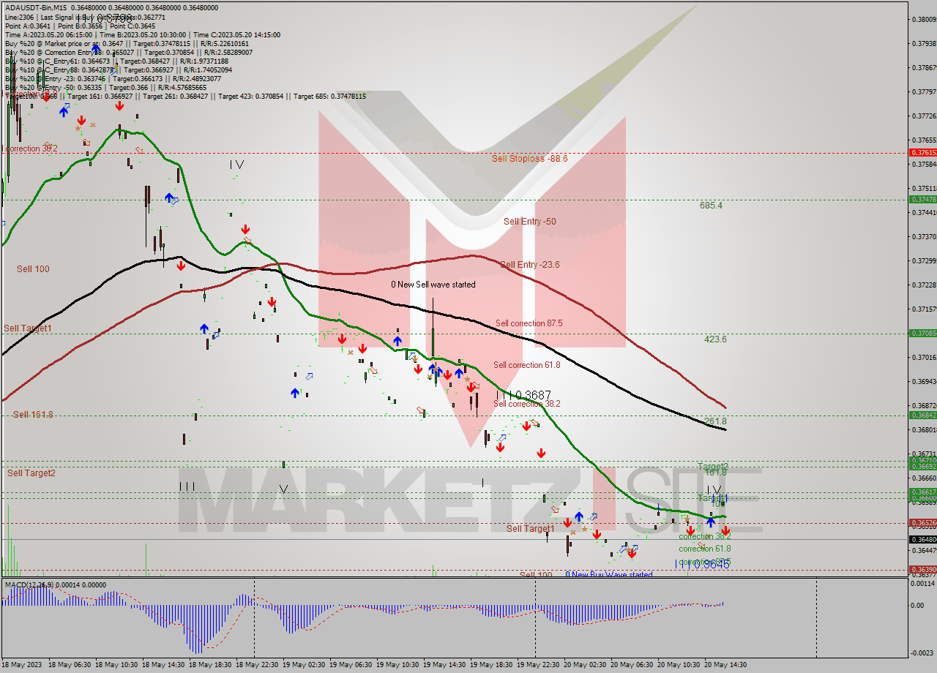The width and height of the screenshot is (937, 673).
Task: Click the green 0.3747 price tag
Action: (x=922, y=199)
